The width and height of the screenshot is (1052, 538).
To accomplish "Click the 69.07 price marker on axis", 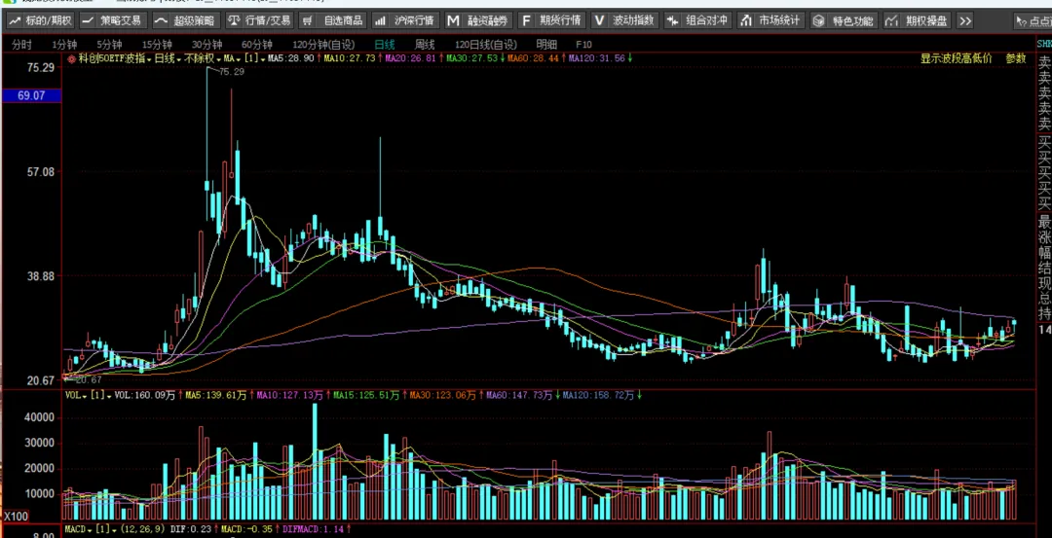I will point(31,95).
